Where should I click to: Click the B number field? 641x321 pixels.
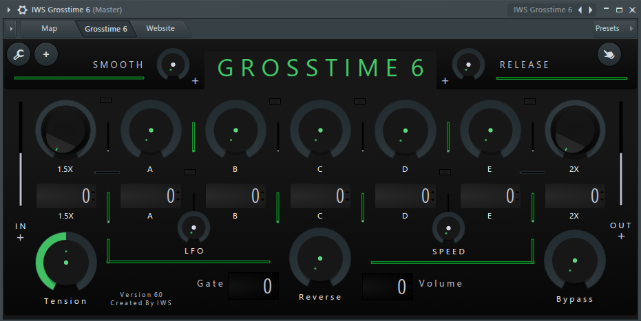[x=236, y=196]
